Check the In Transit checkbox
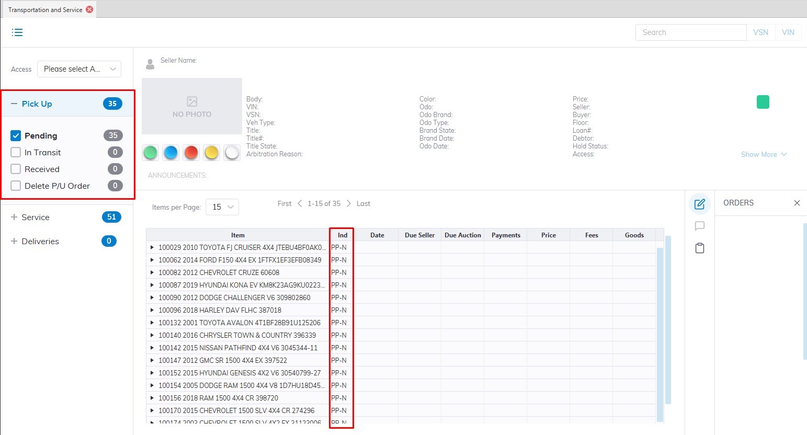 click(16, 152)
